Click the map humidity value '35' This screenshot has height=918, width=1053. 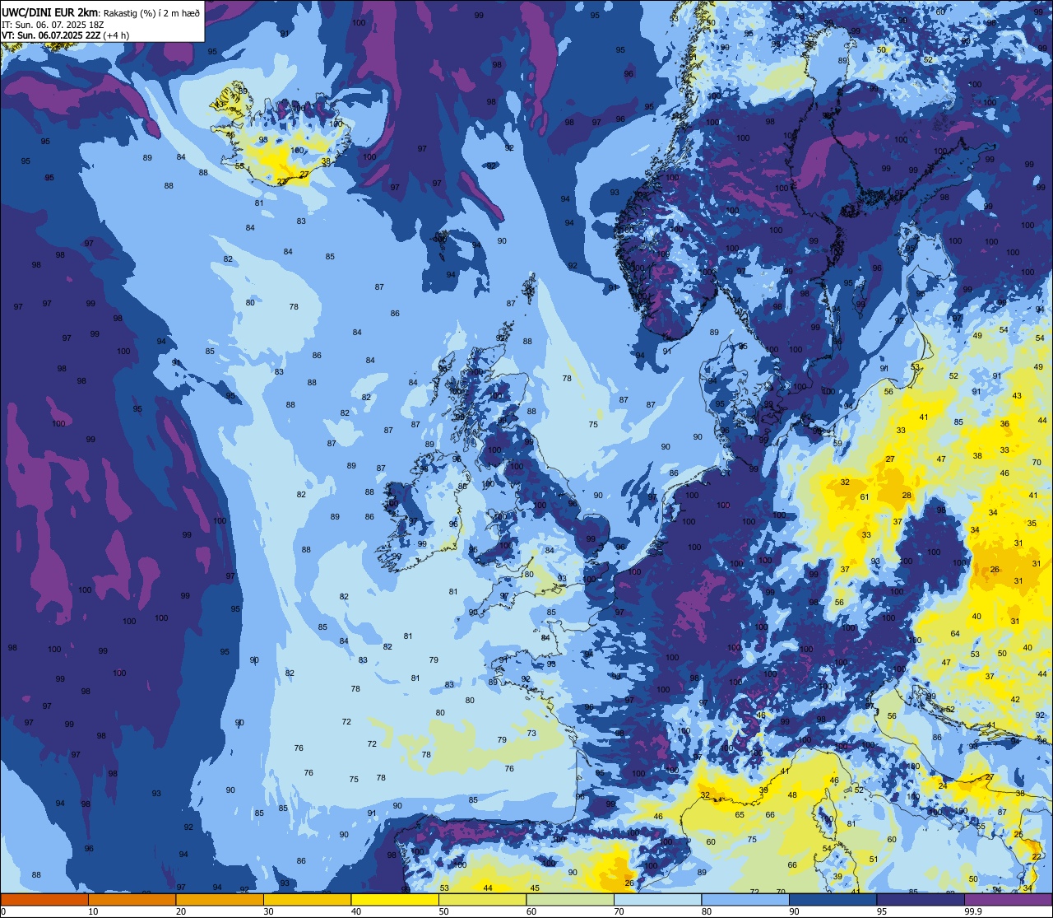pyautogui.click(x=1032, y=524)
